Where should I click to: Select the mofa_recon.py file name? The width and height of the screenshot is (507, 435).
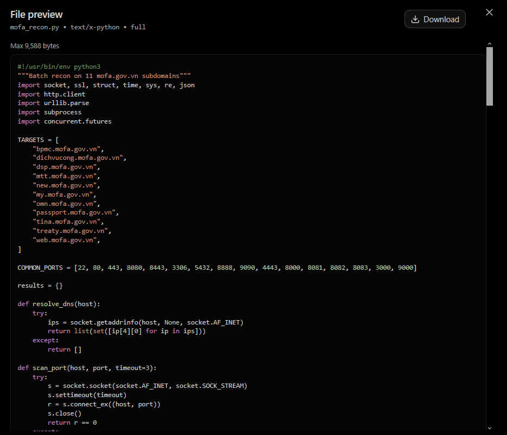click(x=35, y=27)
